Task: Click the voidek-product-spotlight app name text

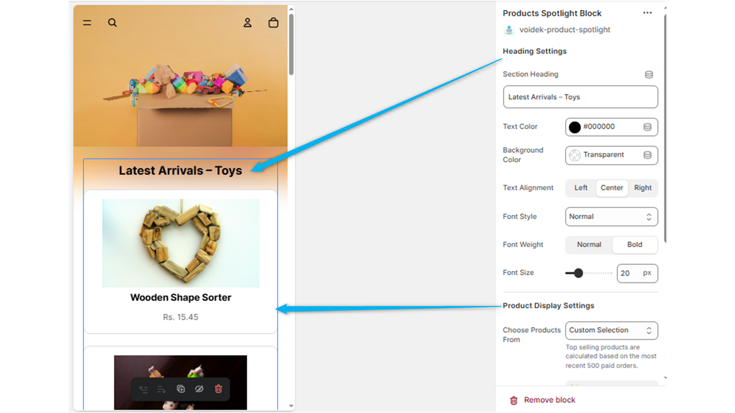Action: [565, 30]
